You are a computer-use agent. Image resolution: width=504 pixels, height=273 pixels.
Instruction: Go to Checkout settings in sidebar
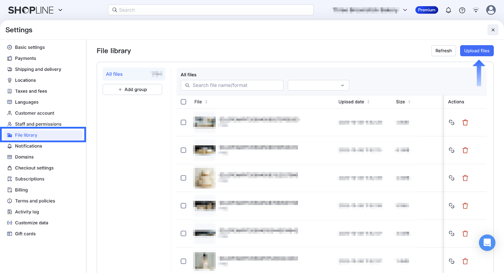coord(34,168)
